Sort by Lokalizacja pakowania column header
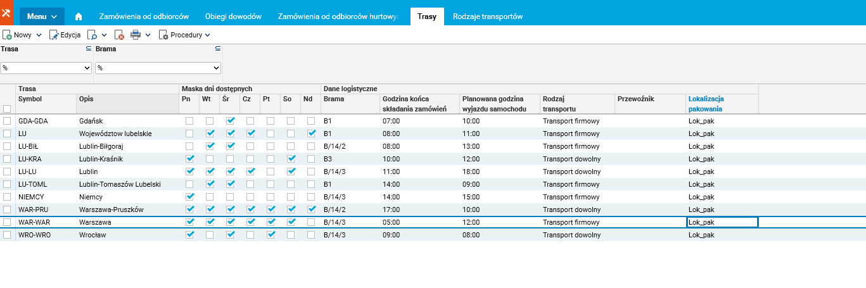 pos(706,104)
